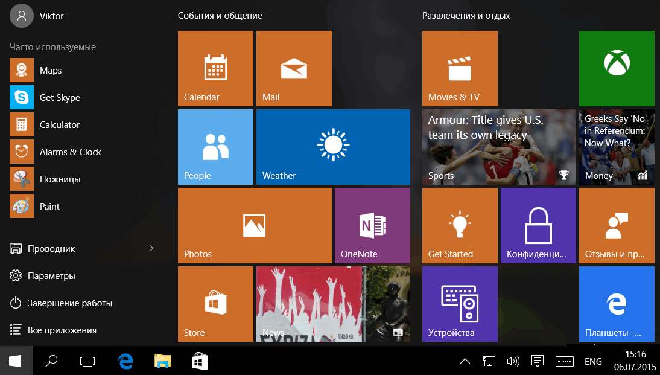Launch Edge from the taskbar
The image size is (660, 375).
(x=125, y=361)
